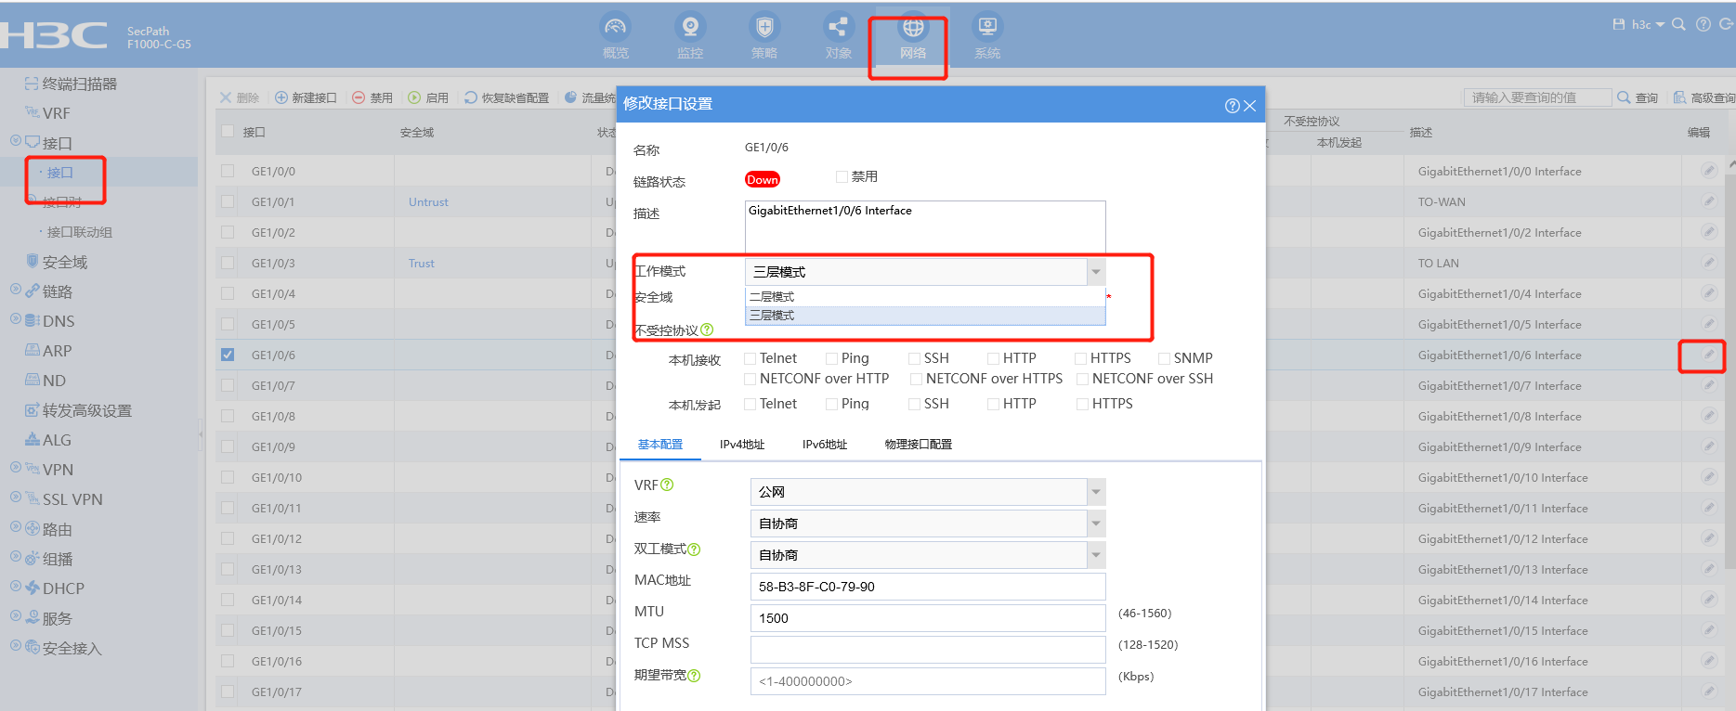Select 二层模式 from dropdown list

click(925, 297)
